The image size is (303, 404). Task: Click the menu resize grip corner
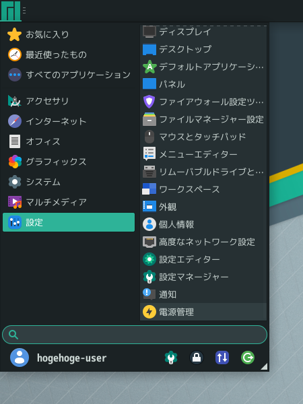click(265, 367)
